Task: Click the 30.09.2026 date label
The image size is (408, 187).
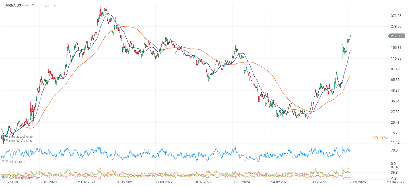Action: coord(357,182)
